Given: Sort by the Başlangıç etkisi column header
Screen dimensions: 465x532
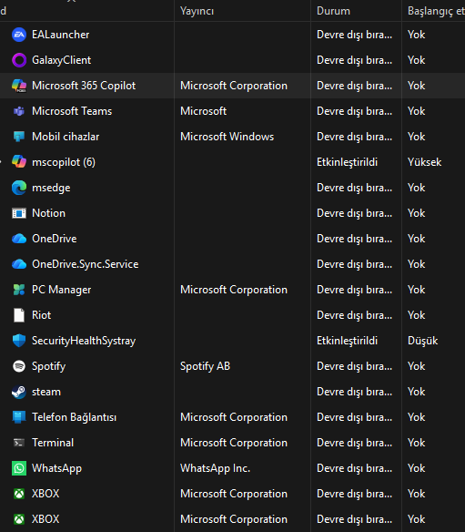Looking at the screenshot, I should point(436,11).
